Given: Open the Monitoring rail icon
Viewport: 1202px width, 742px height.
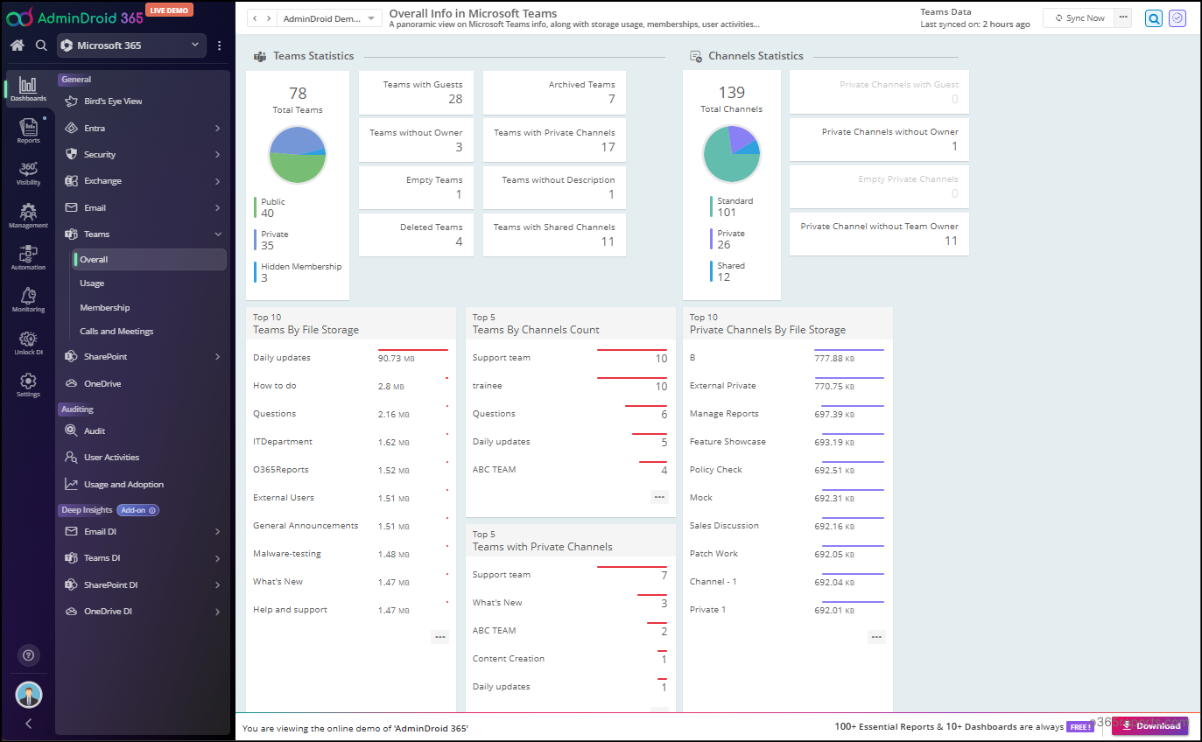Looking at the screenshot, I should coord(28,299).
